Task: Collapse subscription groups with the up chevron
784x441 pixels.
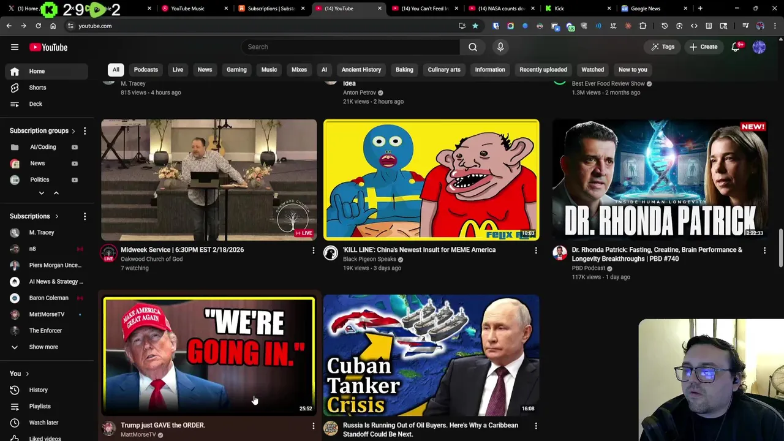Action: tap(56, 193)
